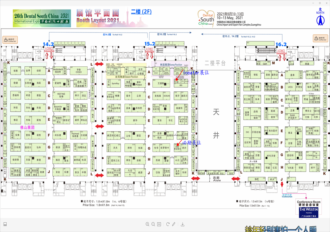This screenshot has width=330, height=232.
Task: Click the '绿惠' booth in Foshan group
Action: click(16, 71)
